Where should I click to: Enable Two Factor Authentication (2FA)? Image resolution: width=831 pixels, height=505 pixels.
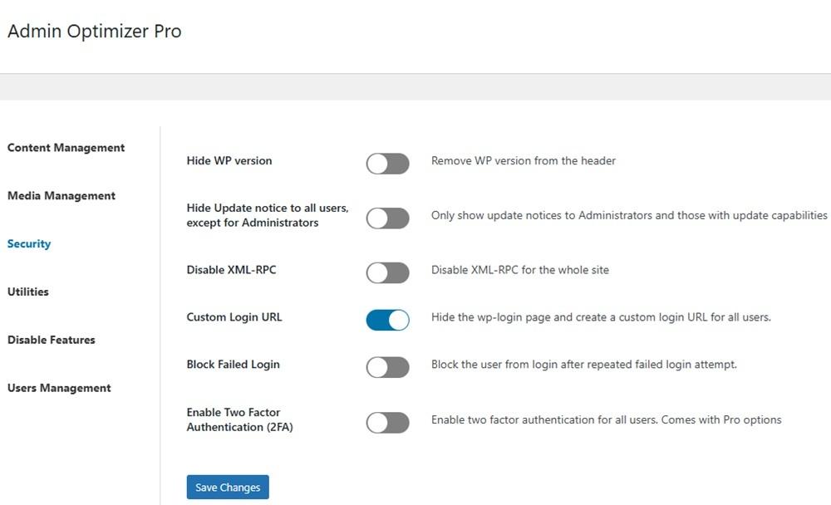[387, 422]
